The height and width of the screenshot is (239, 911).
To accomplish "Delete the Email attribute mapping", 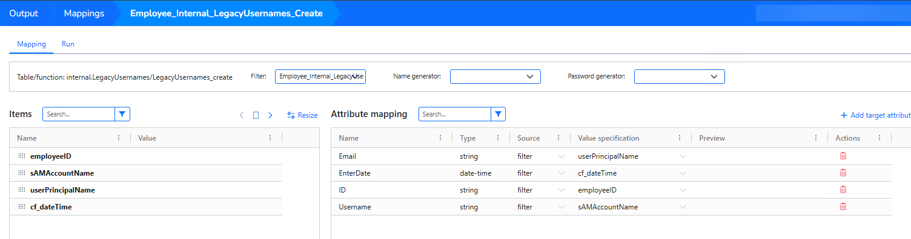I will [843, 156].
